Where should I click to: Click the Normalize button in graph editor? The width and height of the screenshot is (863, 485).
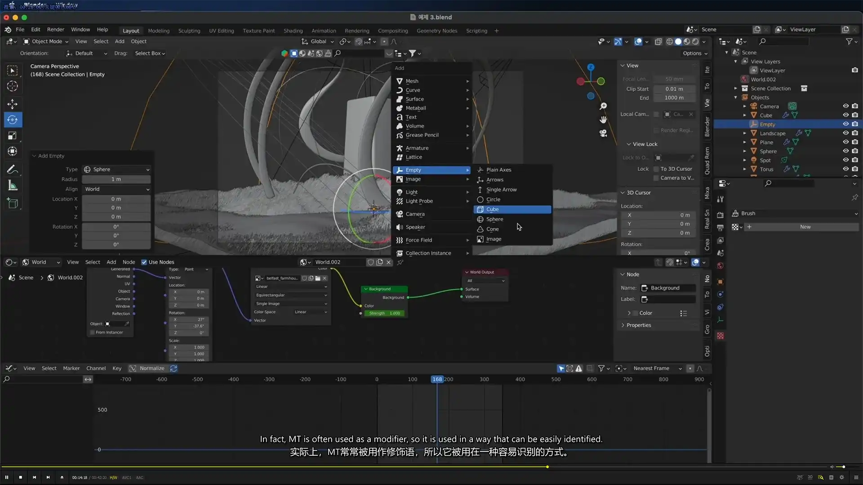point(147,368)
